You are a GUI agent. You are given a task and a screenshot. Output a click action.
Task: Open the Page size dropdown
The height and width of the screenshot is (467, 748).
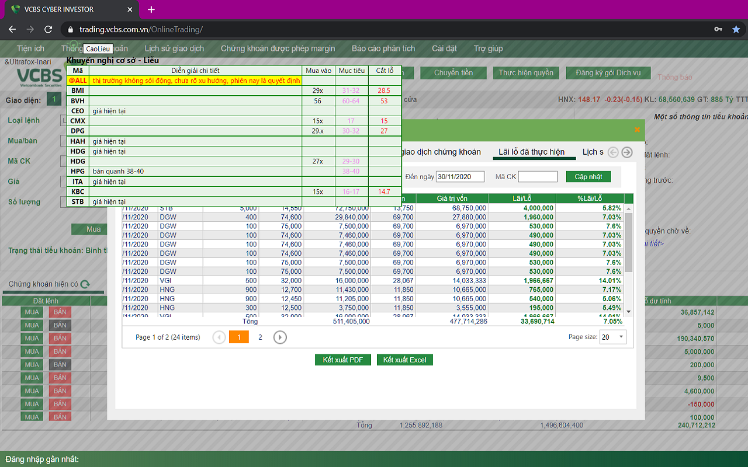[x=613, y=337]
